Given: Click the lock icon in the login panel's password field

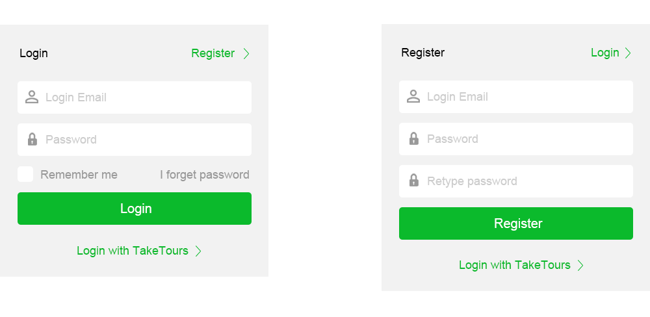Looking at the screenshot, I should point(32,139).
